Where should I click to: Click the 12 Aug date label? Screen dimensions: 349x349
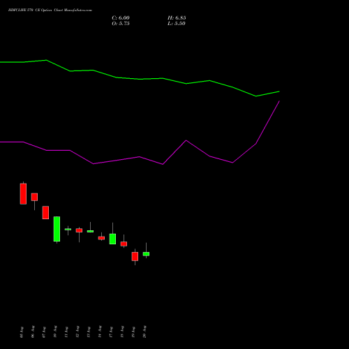pos(77,332)
